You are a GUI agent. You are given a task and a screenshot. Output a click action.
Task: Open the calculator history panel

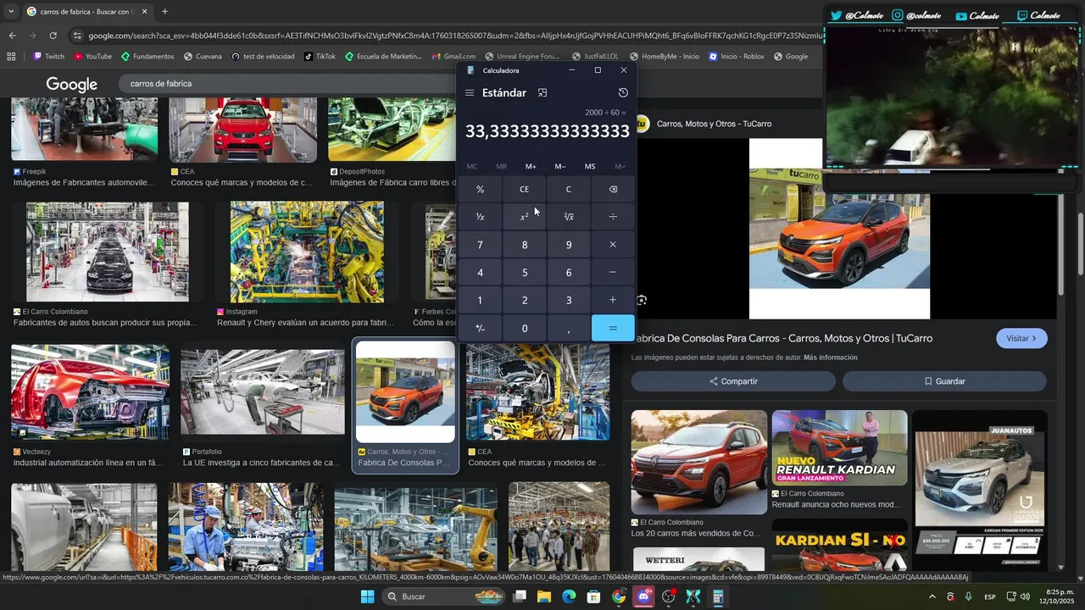(623, 93)
